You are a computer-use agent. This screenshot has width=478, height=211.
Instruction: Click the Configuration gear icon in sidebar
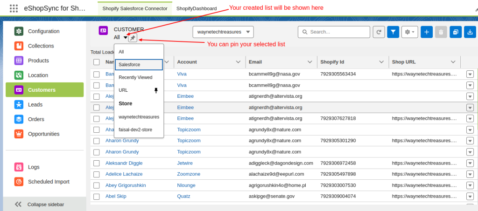pos(19,31)
